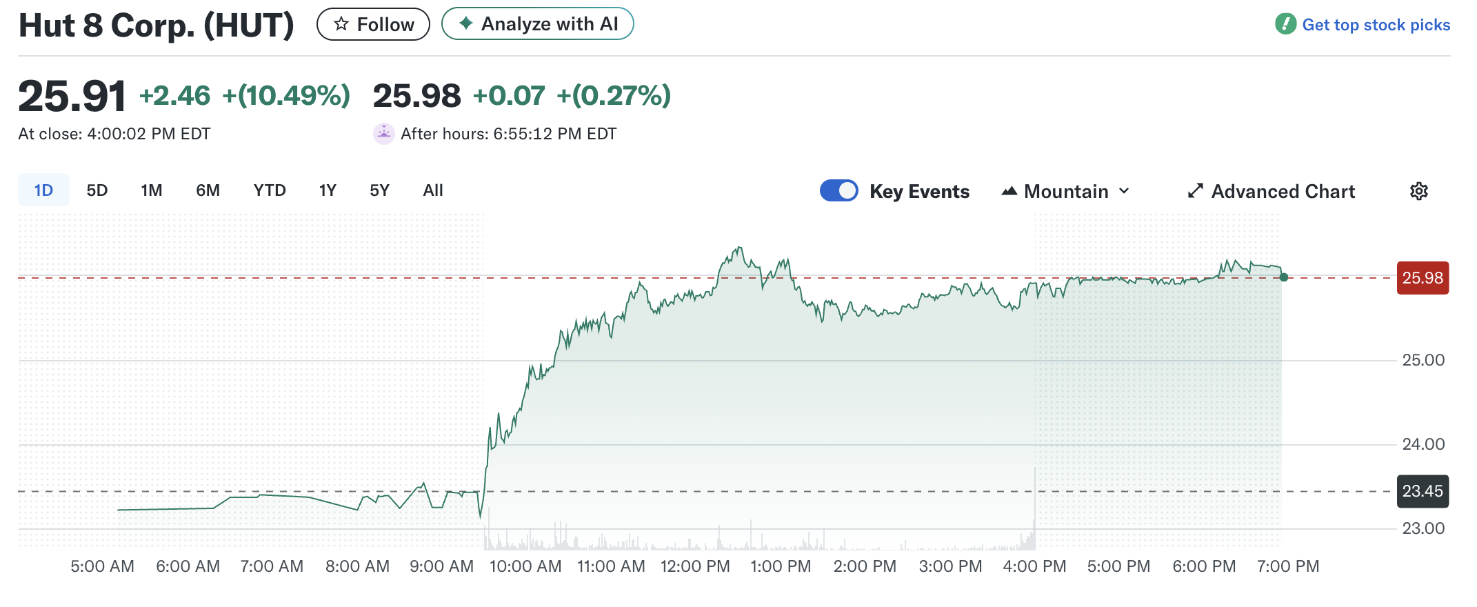This screenshot has height=607, width=1477.
Task: Click the Mountain chart type icon
Action: click(x=1009, y=191)
